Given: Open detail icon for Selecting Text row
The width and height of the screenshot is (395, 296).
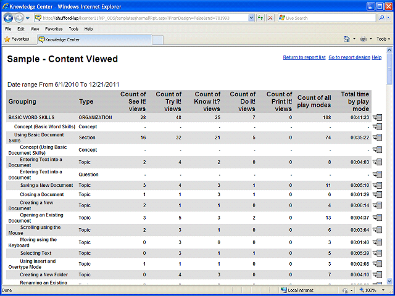Looking at the screenshot, I should [x=378, y=253].
